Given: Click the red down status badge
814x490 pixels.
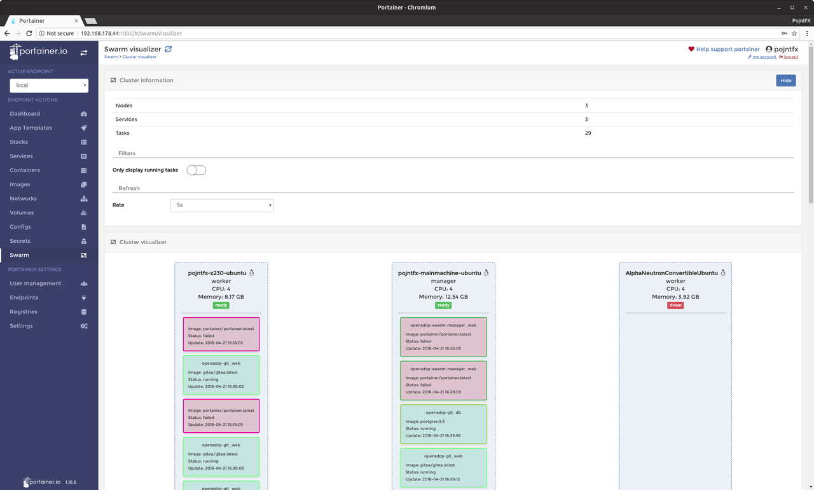Looking at the screenshot, I should pos(675,305).
